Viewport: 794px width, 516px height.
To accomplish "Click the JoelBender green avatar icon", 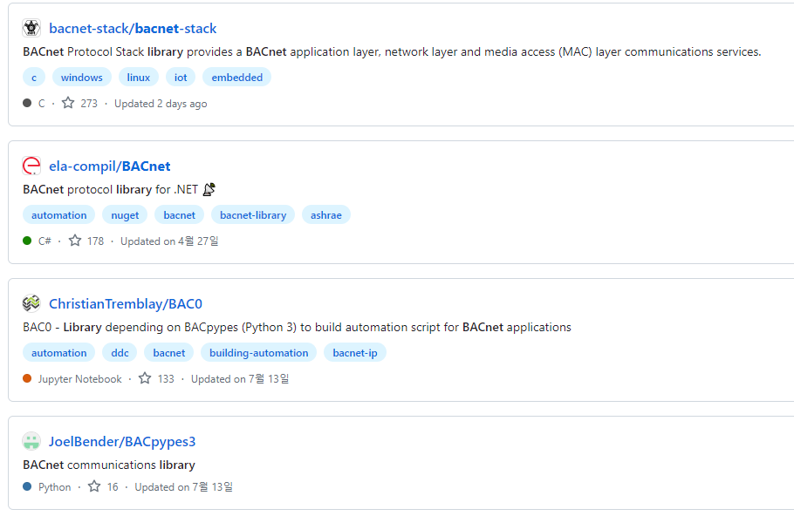I will [x=31, y=441].
